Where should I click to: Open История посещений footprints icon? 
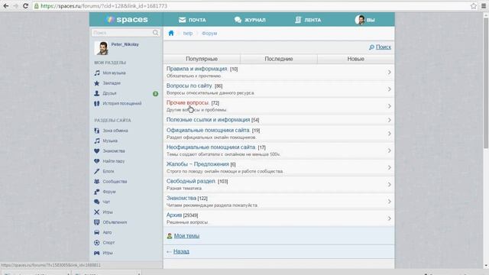tap(97, 104)
